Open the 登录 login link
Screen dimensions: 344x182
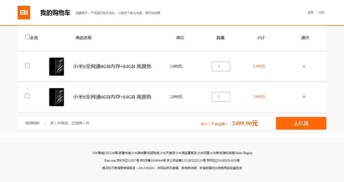[311, 13]
